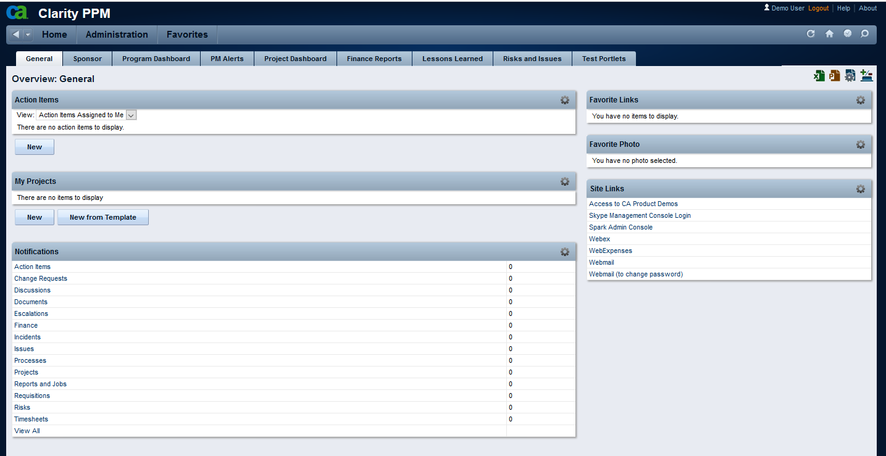The image size is (886, 456).
Task: Click the plus/minus personalize content icon
Action: click(x=866, y=76)
